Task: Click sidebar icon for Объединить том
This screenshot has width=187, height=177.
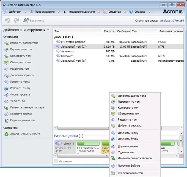Action: 6,62
